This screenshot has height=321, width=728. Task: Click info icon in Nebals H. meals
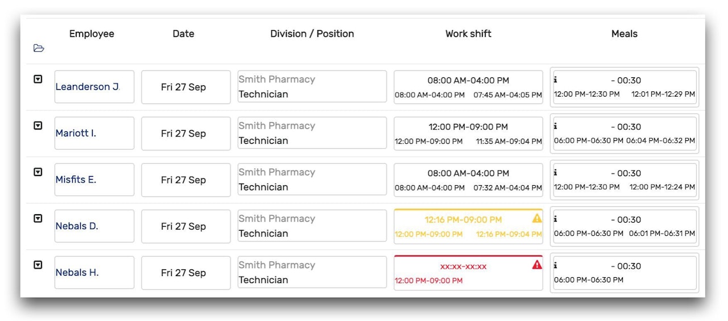(x=556, y=265)
